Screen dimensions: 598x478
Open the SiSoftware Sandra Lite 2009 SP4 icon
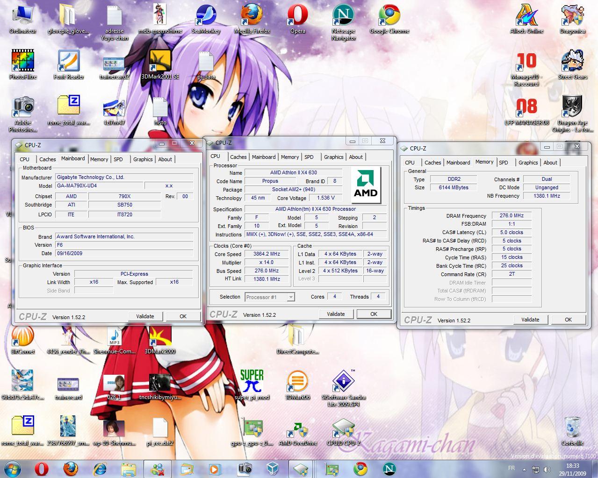[x=343, y=388]
